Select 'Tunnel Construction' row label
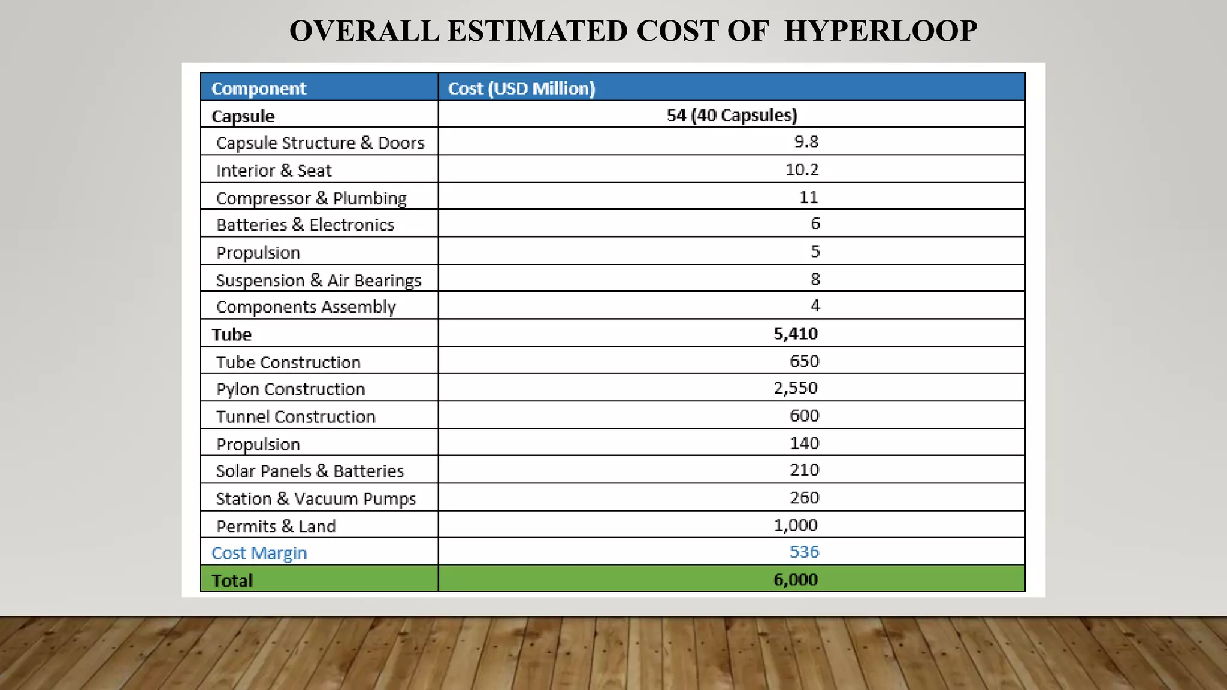The image size is (1227, 690). (295, 416)
